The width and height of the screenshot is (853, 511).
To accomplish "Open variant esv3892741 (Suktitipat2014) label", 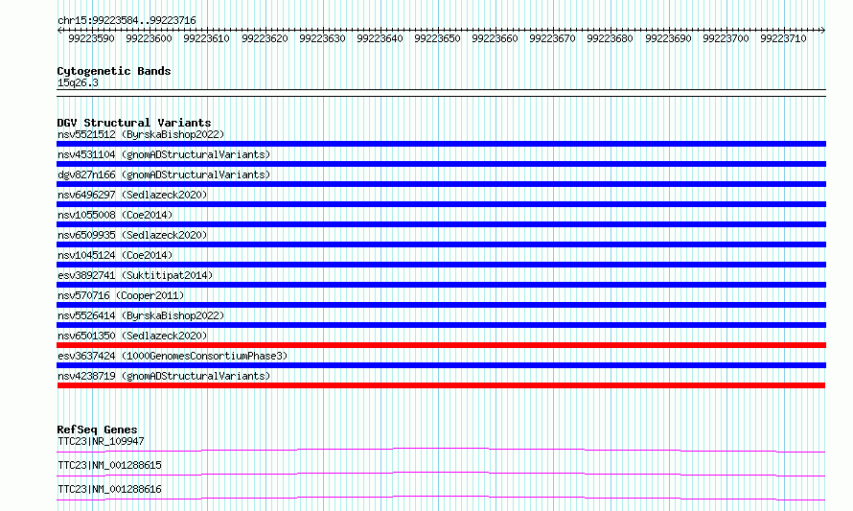I will [135, 275].
